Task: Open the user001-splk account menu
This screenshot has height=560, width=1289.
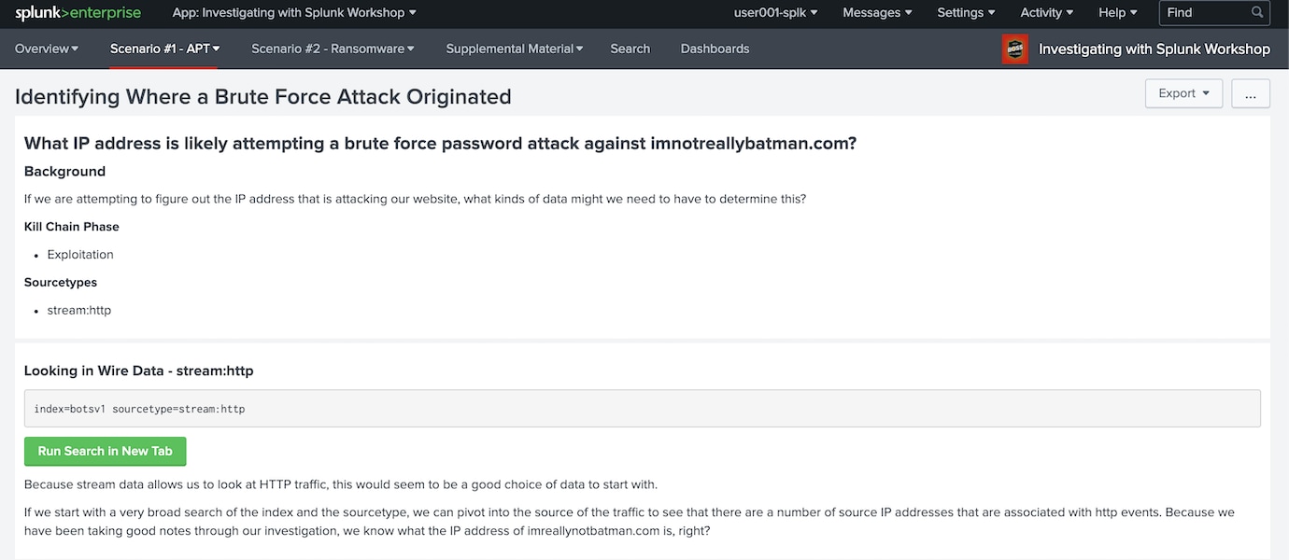Action: point(775,13)
